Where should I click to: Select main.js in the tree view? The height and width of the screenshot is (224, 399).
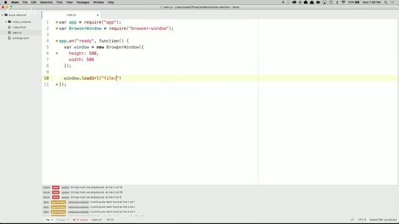(17, 32)
